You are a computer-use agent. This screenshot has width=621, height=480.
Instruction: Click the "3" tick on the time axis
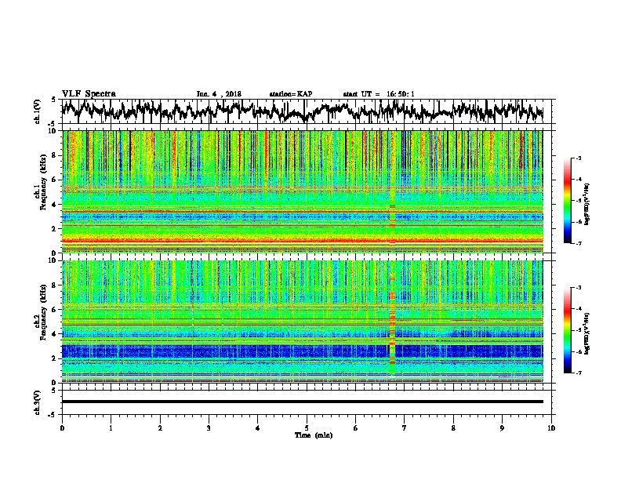click(209, 428)
